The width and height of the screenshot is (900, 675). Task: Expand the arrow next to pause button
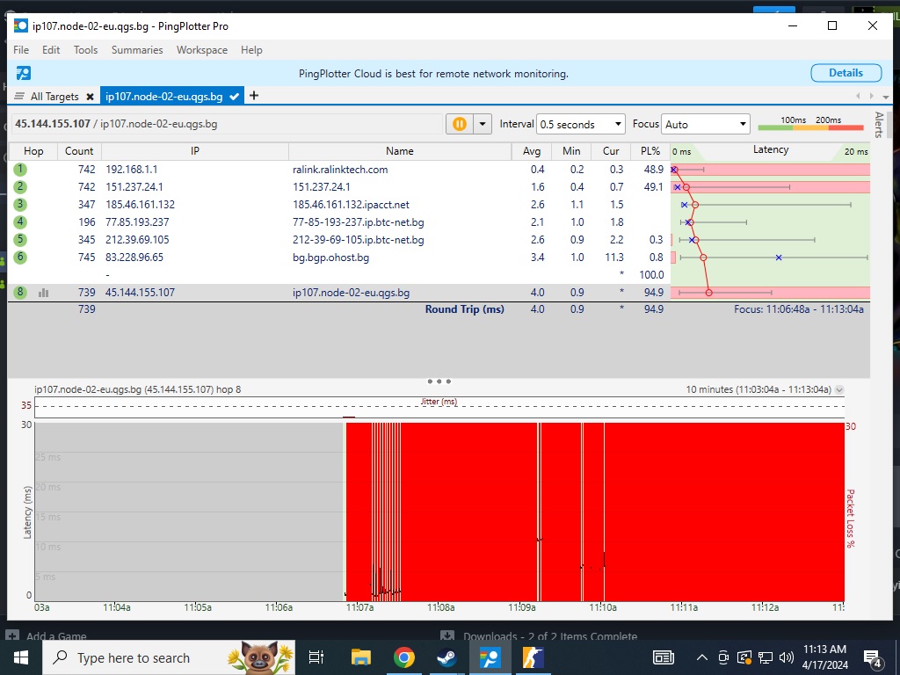(482, 124)
